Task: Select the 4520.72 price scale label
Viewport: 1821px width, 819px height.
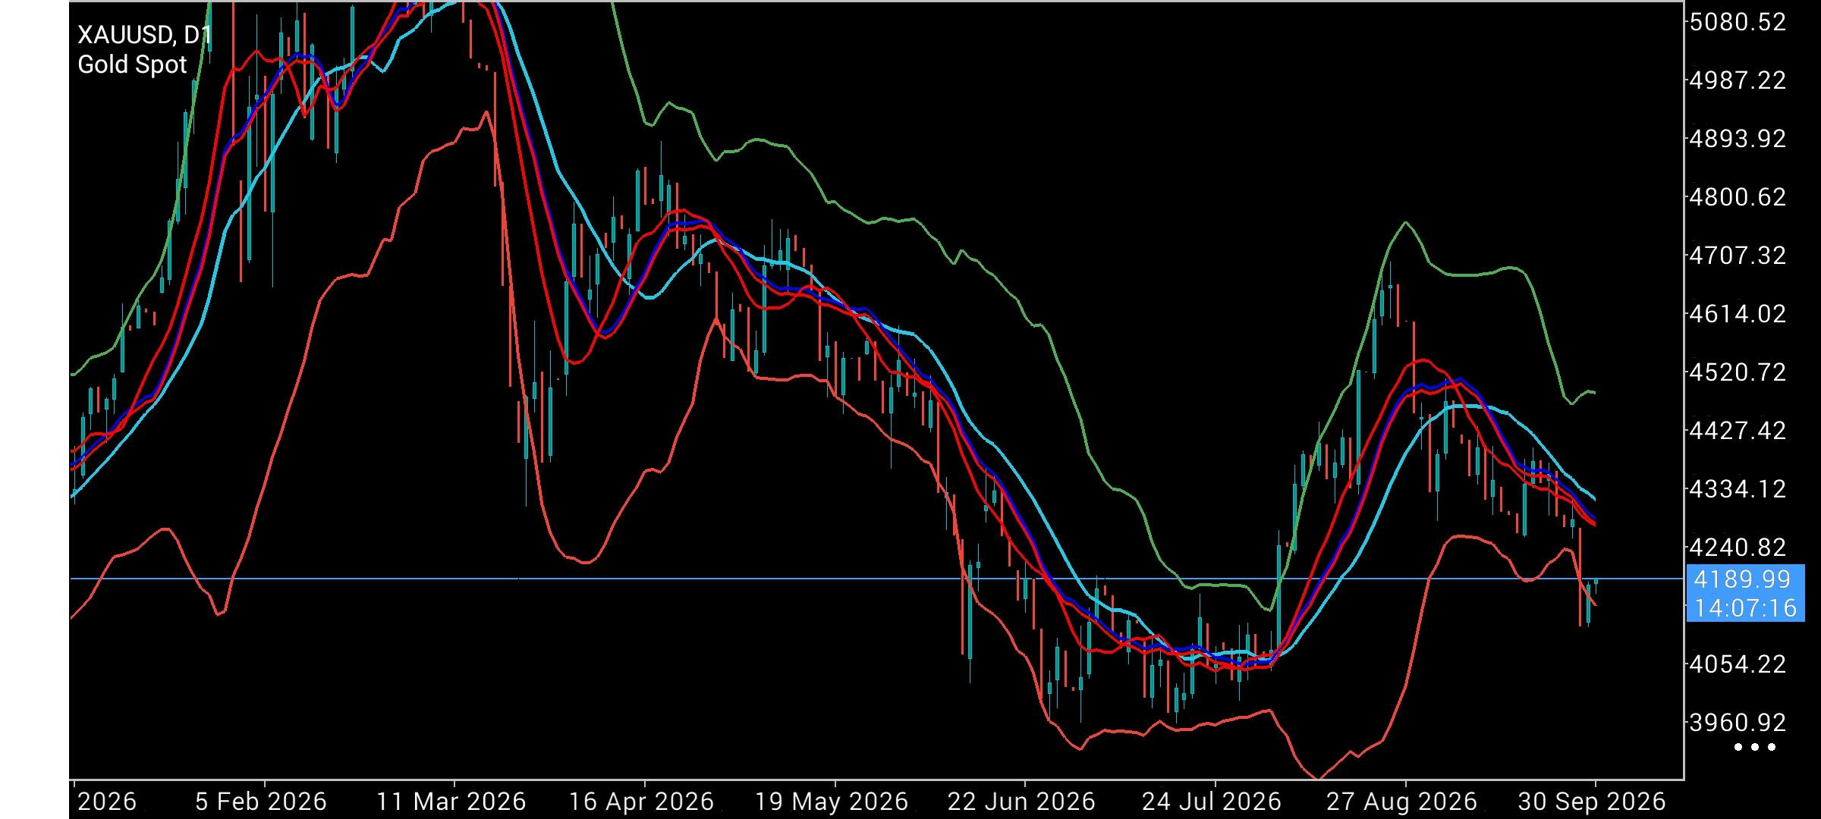Action: (1738, 372)
